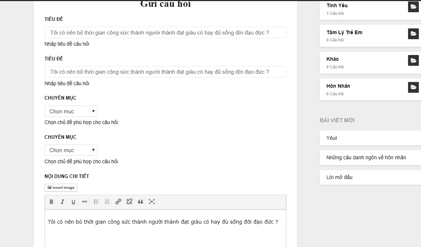The width and height of the screenshot is (421, 247).
Task: Click '0 Câu hỏi' under Hôn Nhân
Action: (335, 94)
